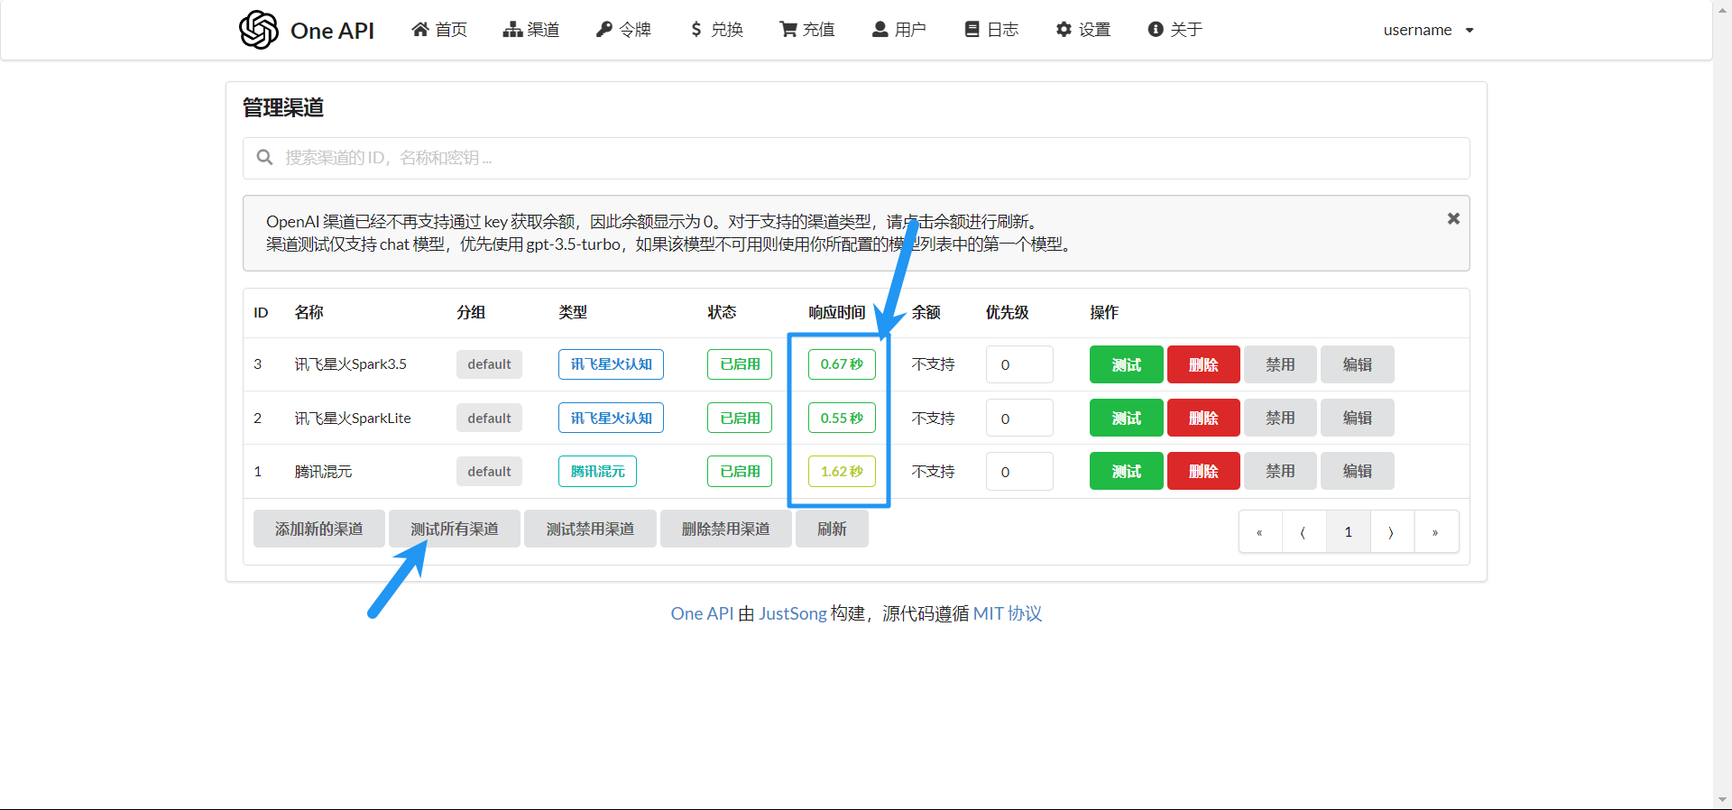The image size is (1732, 810).
Task: Disable the 讯飞星火SparkLite channel
Action: tap(1279, 419)
